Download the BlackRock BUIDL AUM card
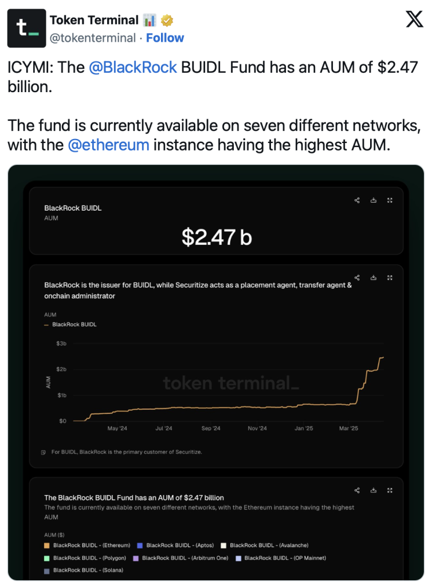Viewport: 432px width, 586px height. coord(374,200)
